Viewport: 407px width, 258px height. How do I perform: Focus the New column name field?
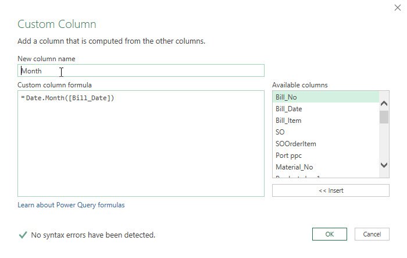(x=141, y=71)
